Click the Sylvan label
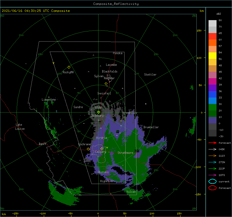Image resolution: width=232 pixels, height=217 pixels. click(99, 76)
